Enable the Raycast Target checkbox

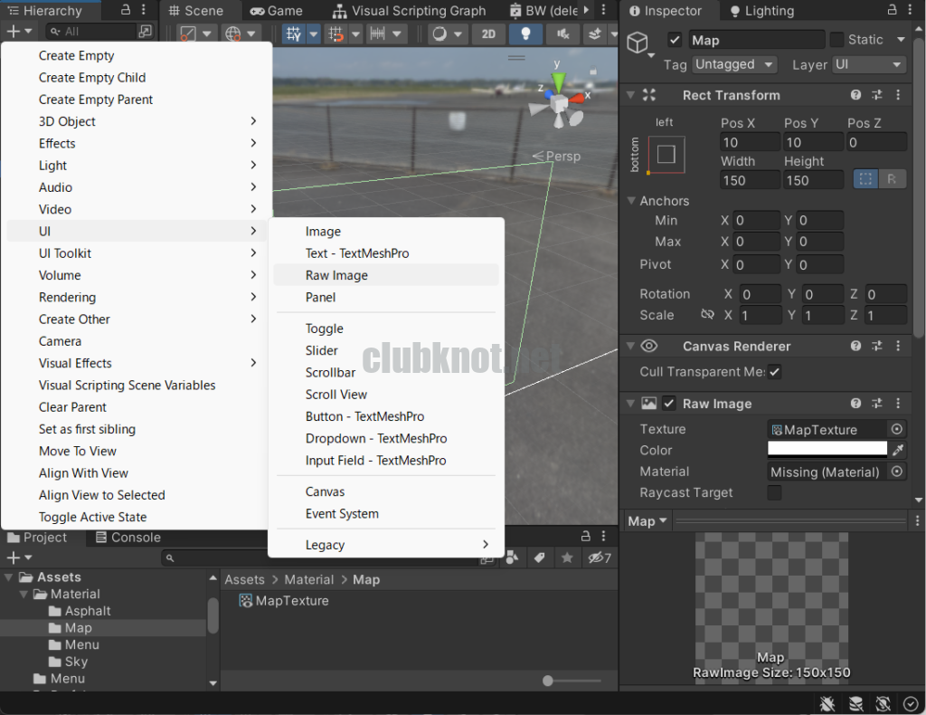coord(774,492)
